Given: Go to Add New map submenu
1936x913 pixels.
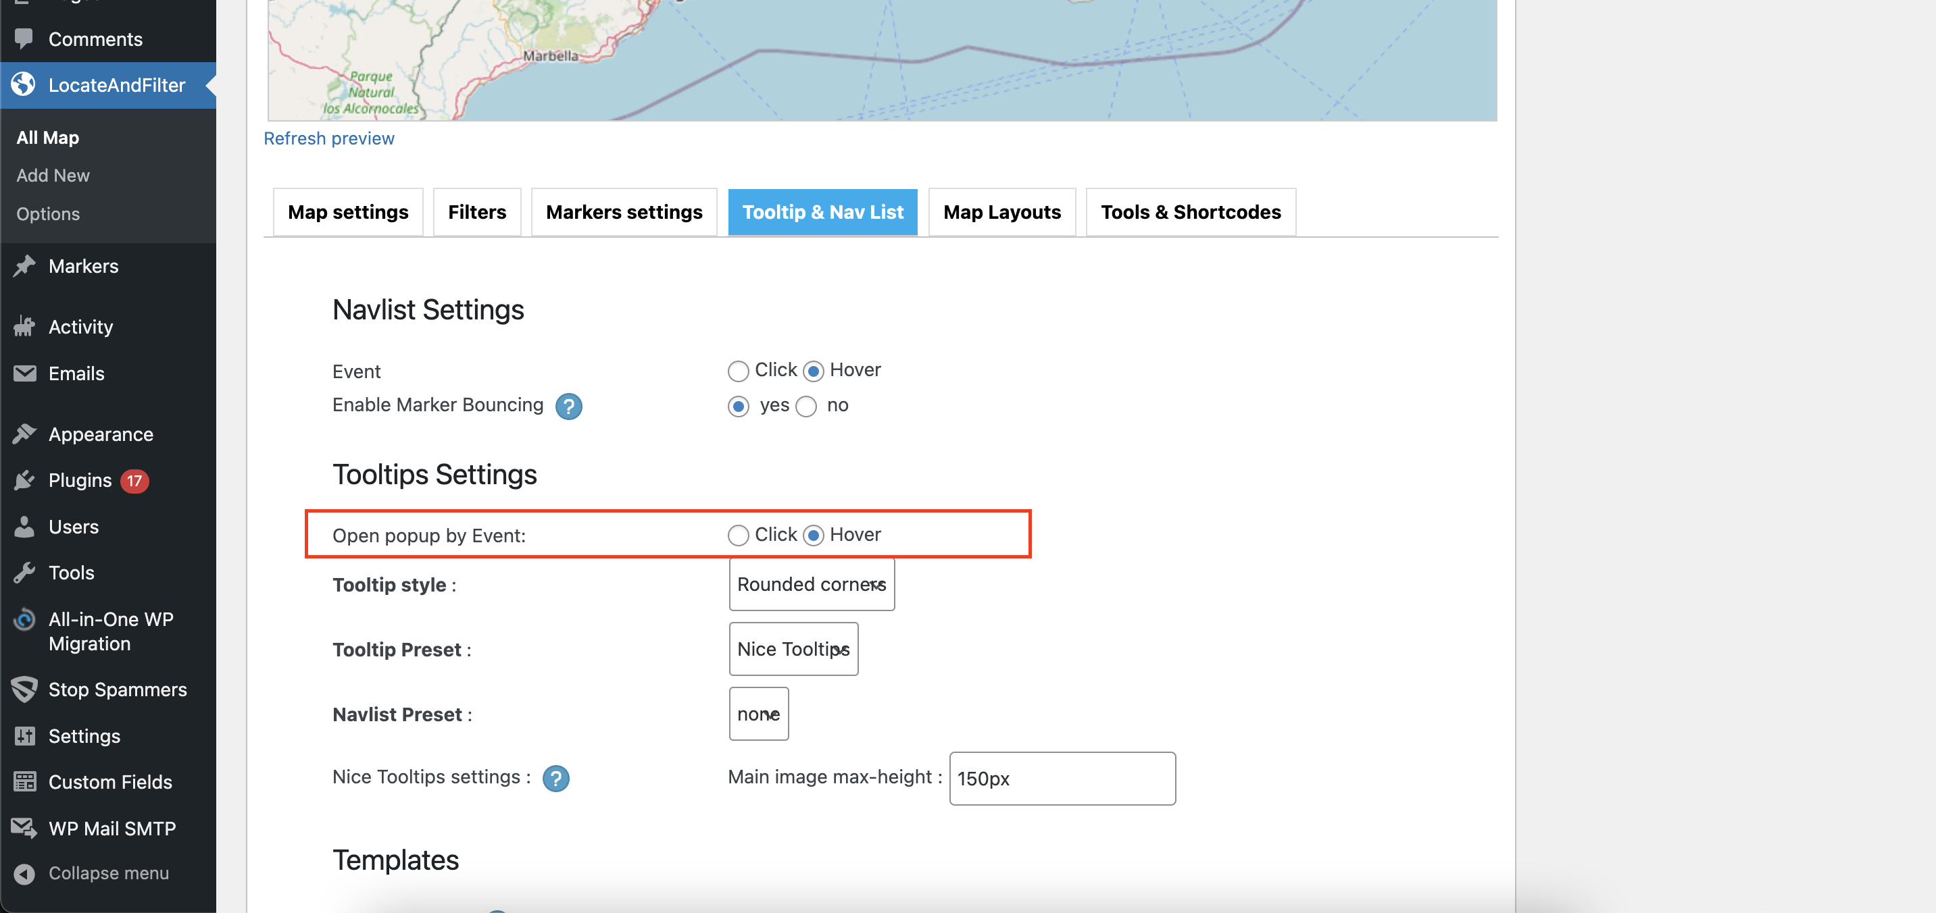Looking at the screenshot, I should pyautogui.click(x=53, y=175).
